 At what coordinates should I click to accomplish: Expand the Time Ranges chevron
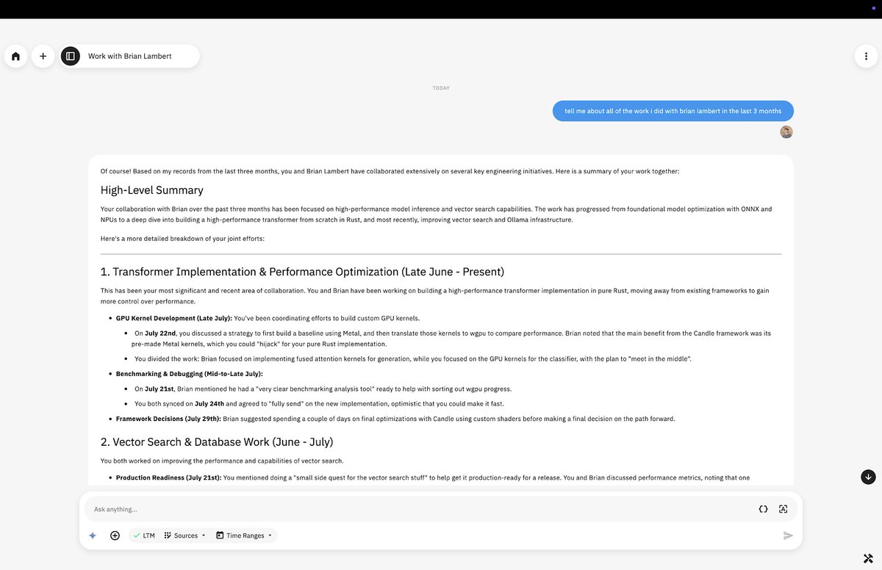tap(270, 535)
